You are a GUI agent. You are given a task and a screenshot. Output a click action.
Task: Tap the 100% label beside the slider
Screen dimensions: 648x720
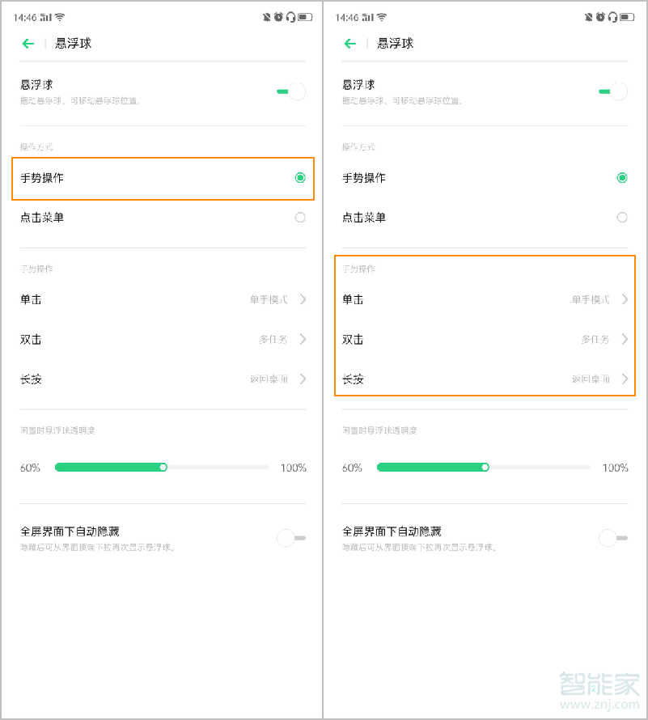292,467
